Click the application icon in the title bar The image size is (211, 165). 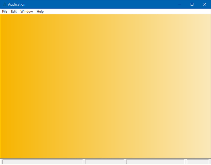pyautogui.click(x=5, y=4)
